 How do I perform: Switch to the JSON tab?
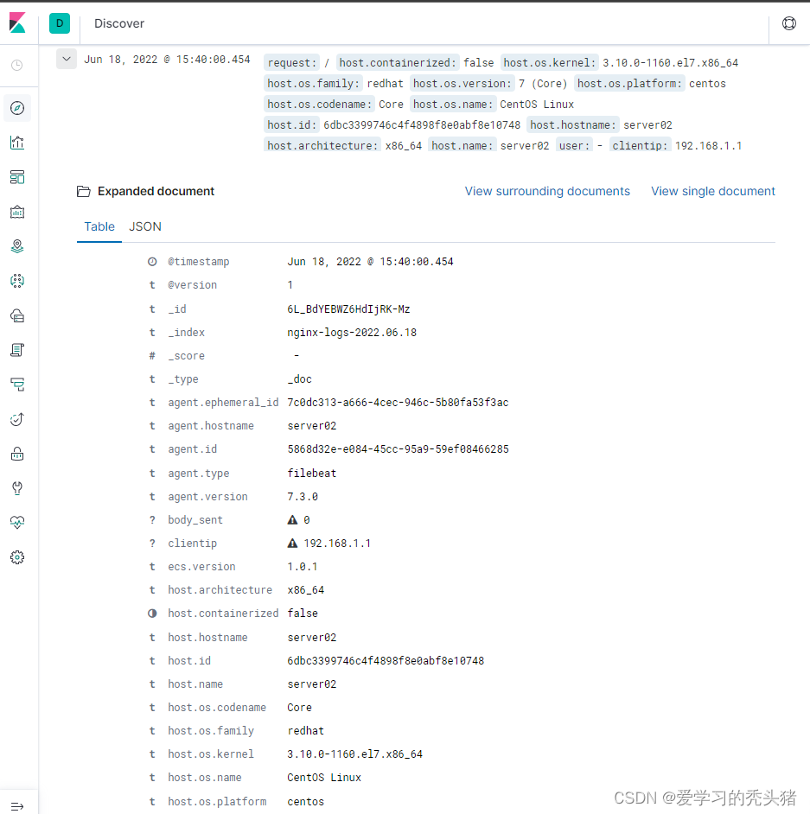(x=144, y=226)
